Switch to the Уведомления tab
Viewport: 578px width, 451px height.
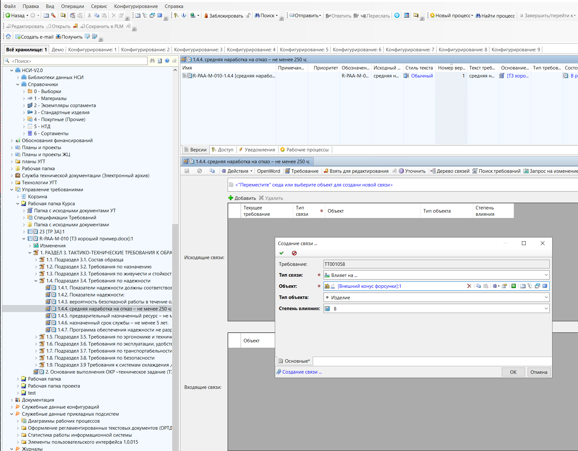[x=257, y=150]
